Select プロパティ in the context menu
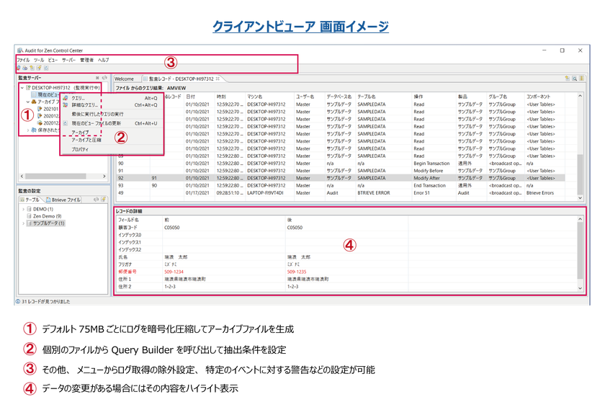The width and height of the screenshot is (605, 415). click(79, 148)
